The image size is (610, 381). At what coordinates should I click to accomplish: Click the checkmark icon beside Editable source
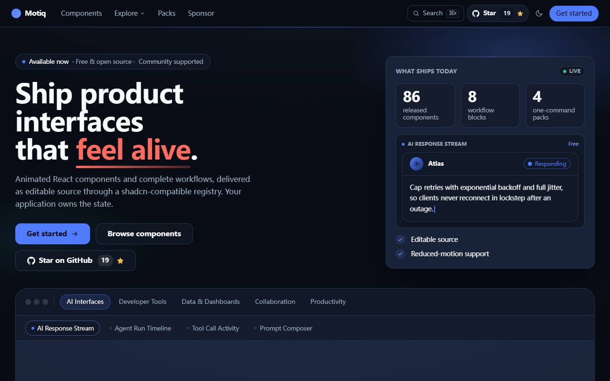(400, 240)
